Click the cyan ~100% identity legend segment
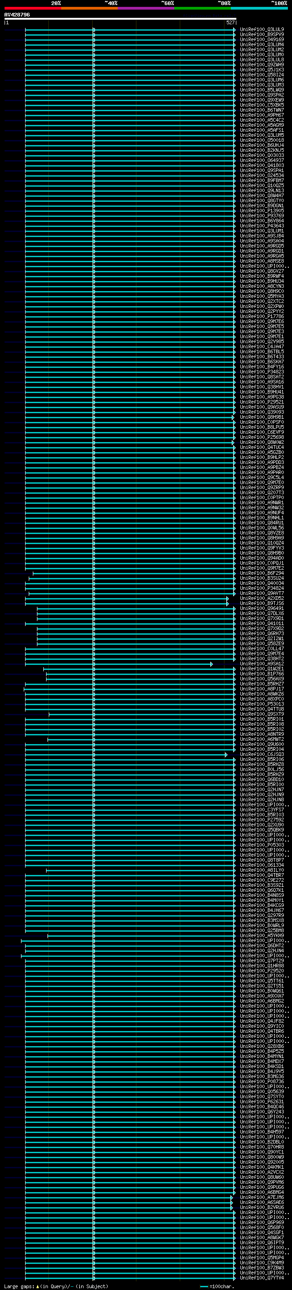Screen dimensions: 292x1290 pos(260,8)
